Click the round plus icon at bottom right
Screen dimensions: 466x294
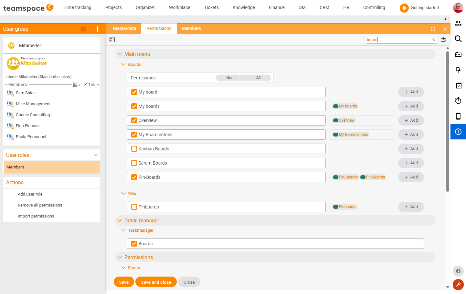tap(458, 271)
